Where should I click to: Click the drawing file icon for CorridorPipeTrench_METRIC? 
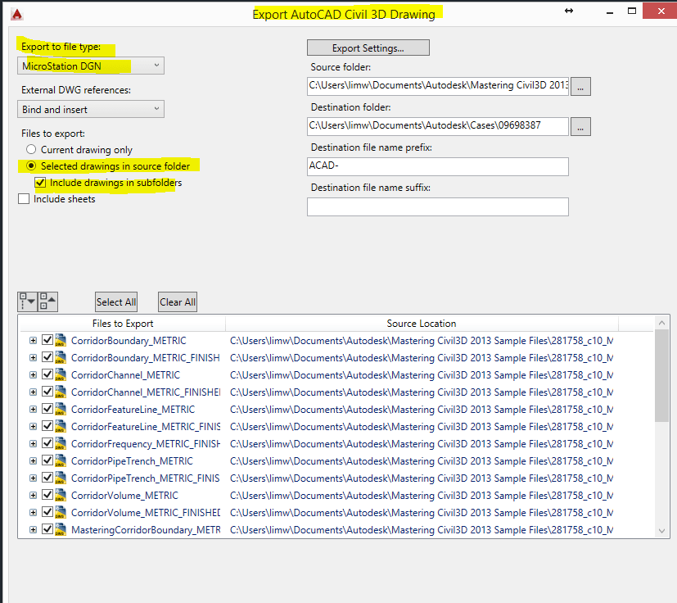(x=61, y=460)
